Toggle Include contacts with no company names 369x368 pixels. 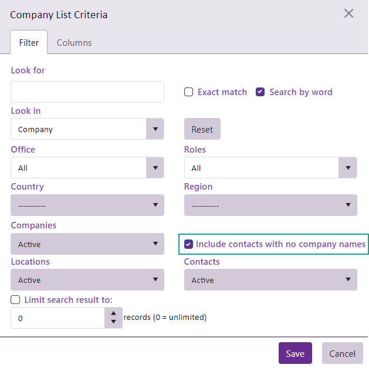coord(189,244)
